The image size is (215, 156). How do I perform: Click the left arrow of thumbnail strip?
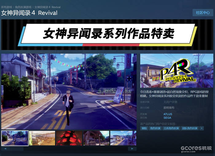(x=5, y=149)
